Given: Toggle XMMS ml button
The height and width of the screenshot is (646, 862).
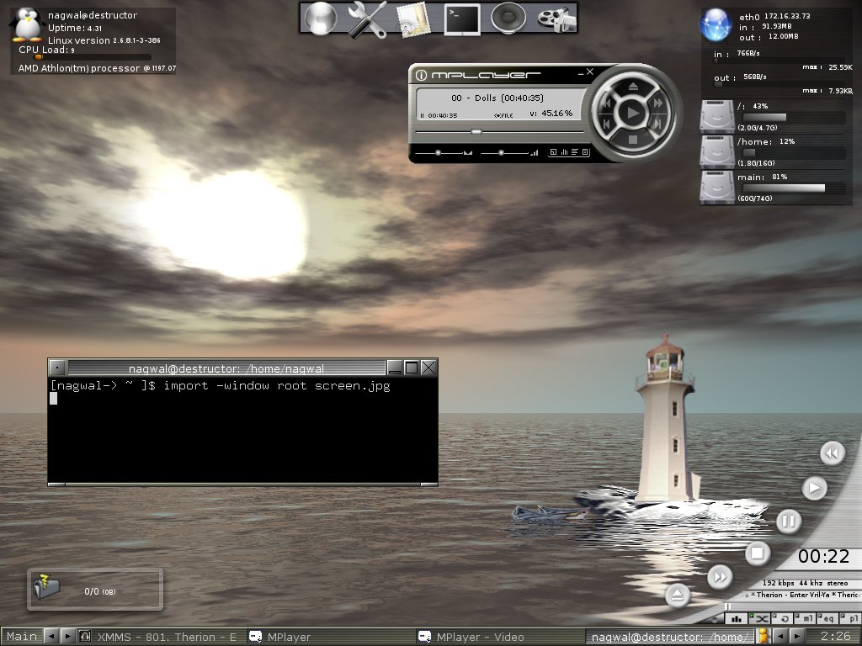Looking at the screenshot, I should (804, 618).
